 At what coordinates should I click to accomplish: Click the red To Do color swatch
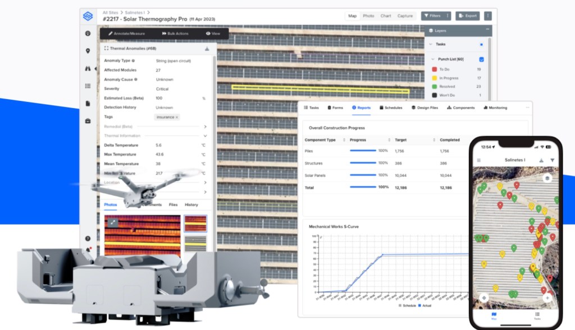coord(434,69)
